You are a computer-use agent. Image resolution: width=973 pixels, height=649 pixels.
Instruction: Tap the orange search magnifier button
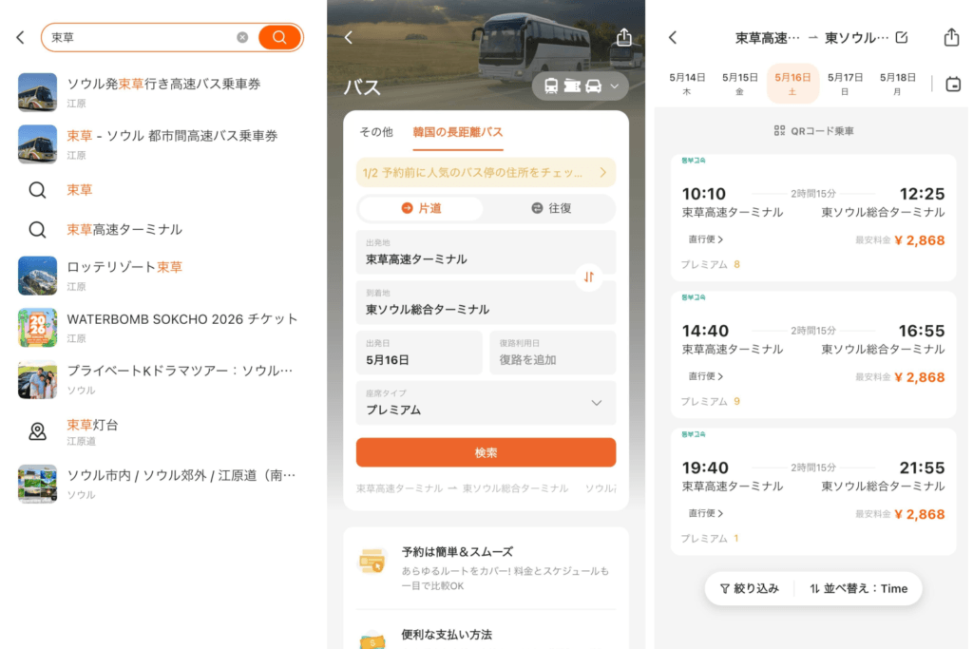(x=279, y=37)
